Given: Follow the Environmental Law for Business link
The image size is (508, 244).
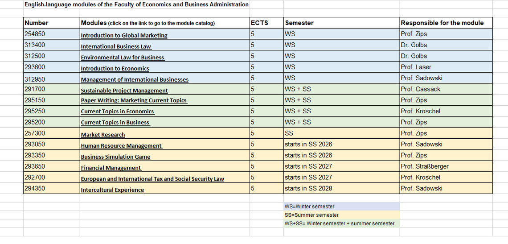Looking at the screenshot, I should [x=123, y=58].
